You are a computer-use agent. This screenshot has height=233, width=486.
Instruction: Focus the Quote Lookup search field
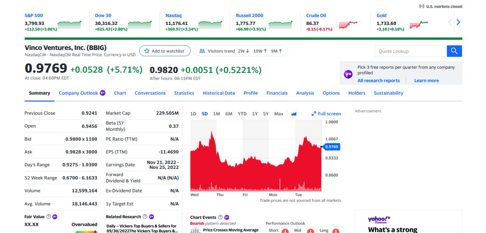[x=411, y=51]
